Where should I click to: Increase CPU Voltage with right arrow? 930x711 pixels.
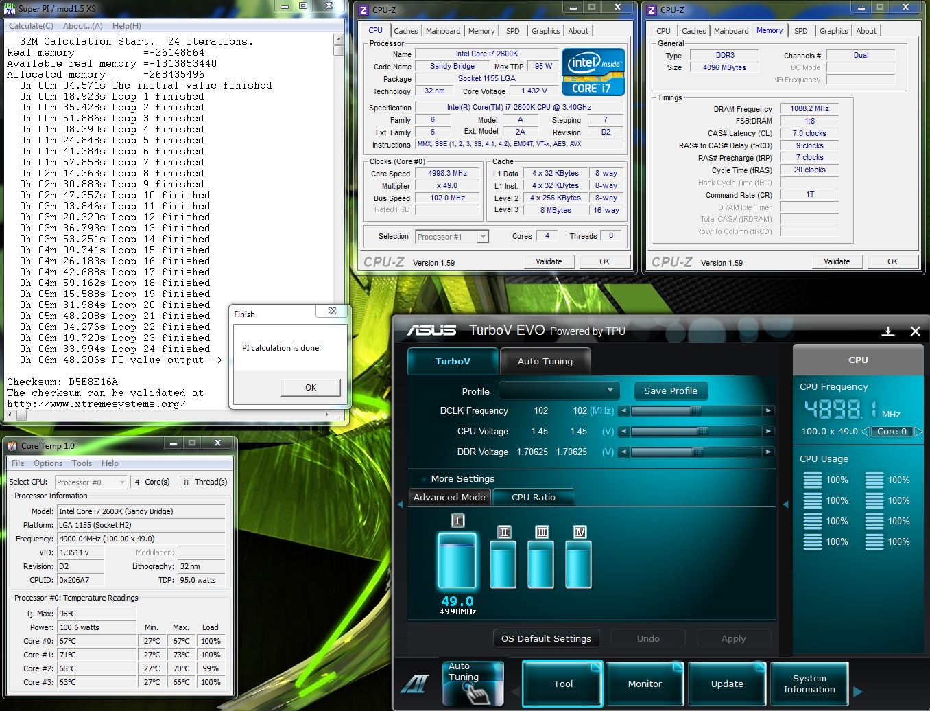(x=768, y=432)
